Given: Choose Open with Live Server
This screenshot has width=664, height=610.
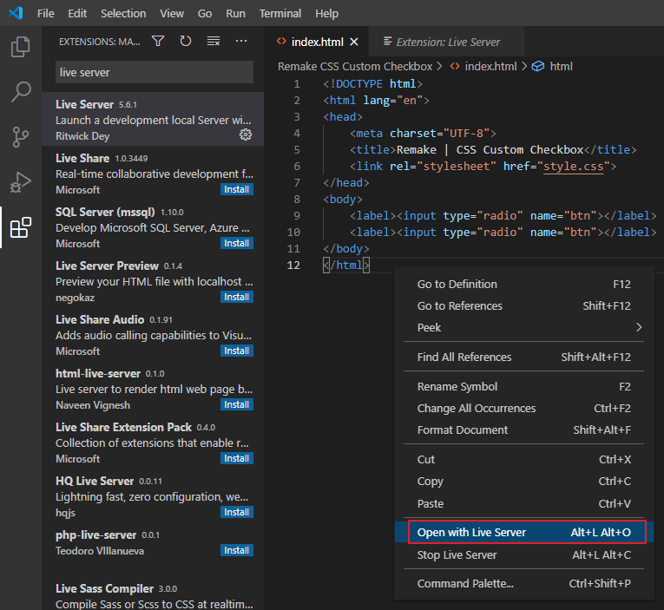Looking at the screenshot, I should coord(524,532).
